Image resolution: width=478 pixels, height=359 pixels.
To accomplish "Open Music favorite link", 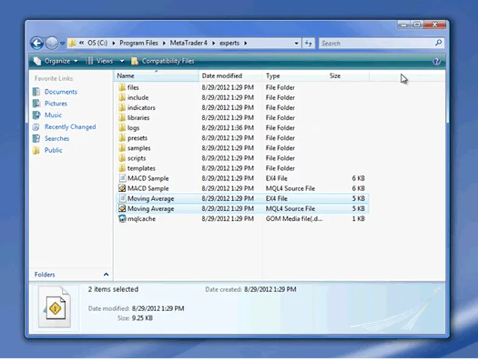I will [x=53, y=115].
